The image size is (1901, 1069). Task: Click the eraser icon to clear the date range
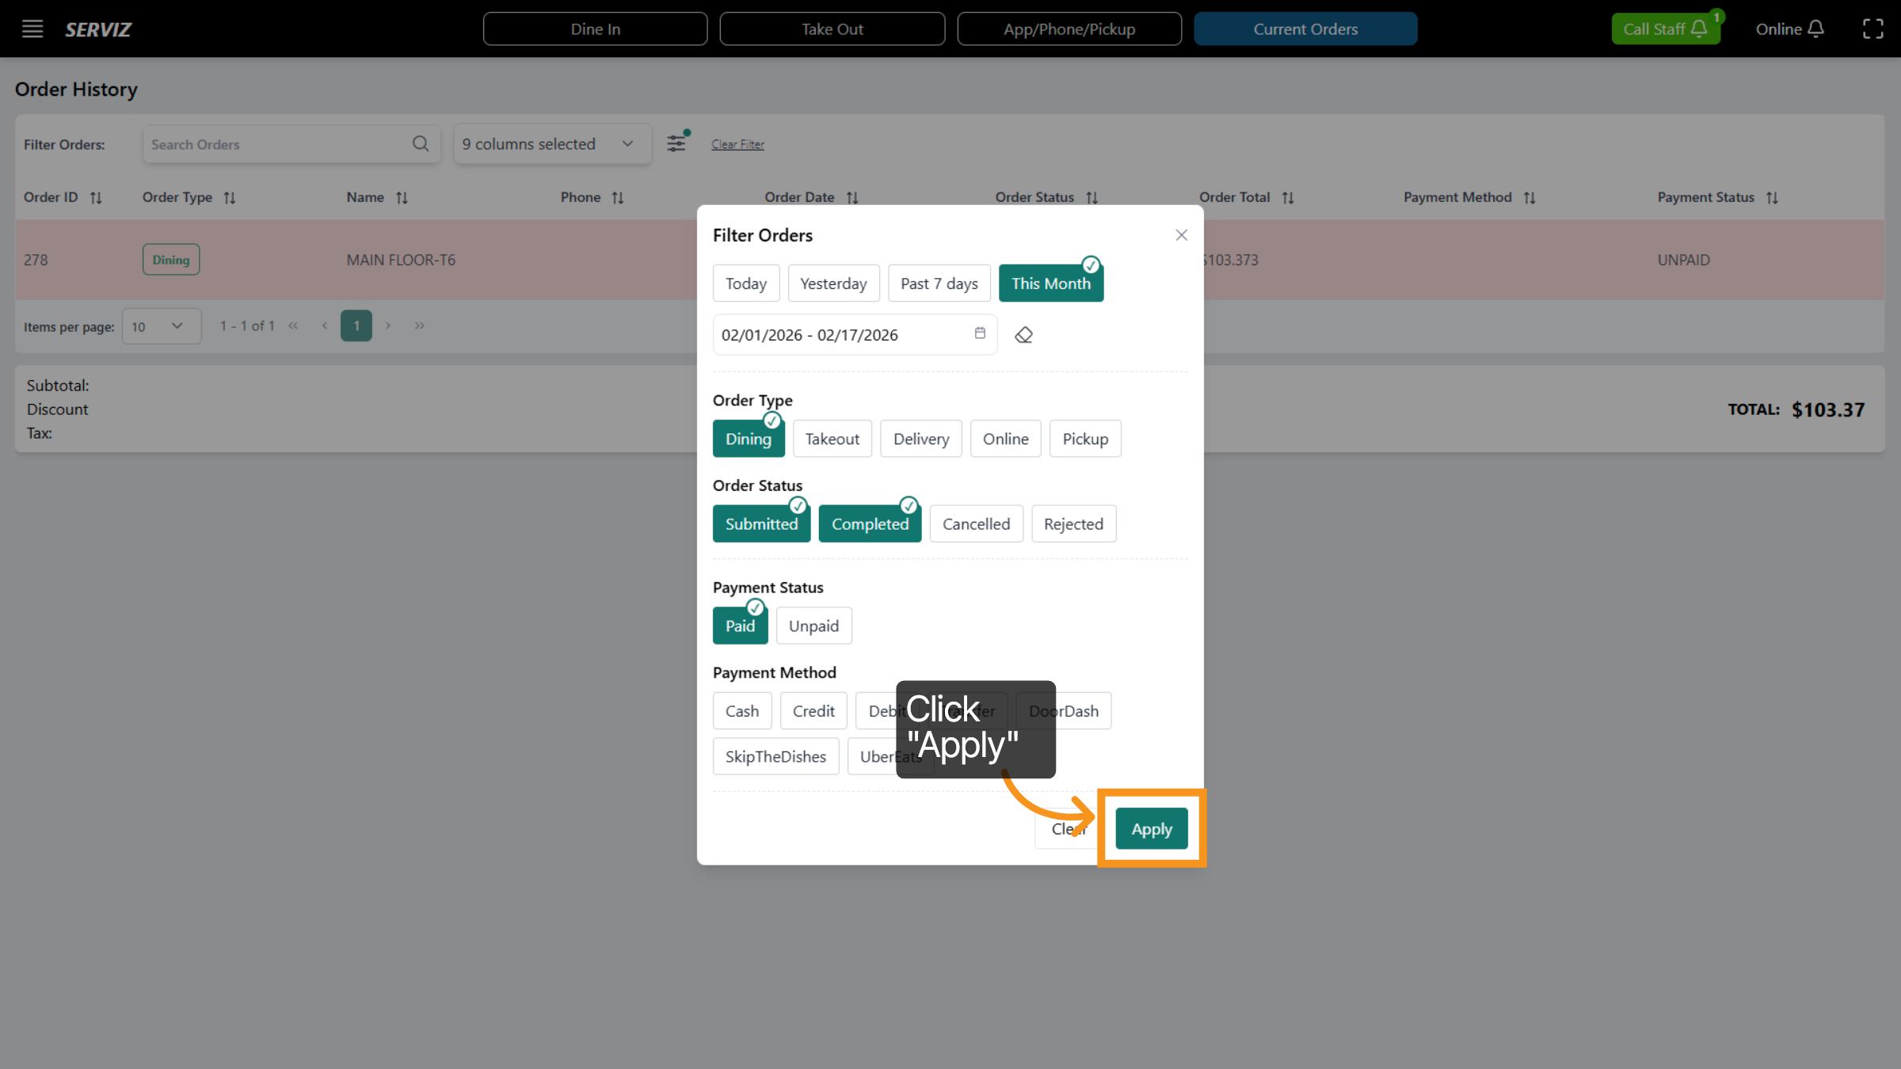(x=1023, y=335)
